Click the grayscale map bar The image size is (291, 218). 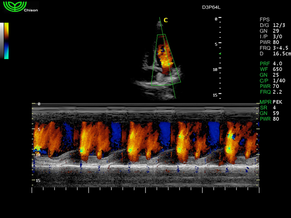pyautogui.click(x=2, y=40)
